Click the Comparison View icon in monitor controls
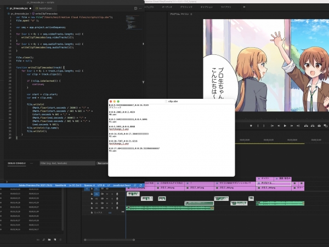 click(325, 126)
